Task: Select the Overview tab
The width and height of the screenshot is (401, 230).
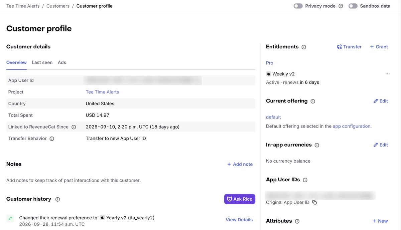Action: click(16, 62)
